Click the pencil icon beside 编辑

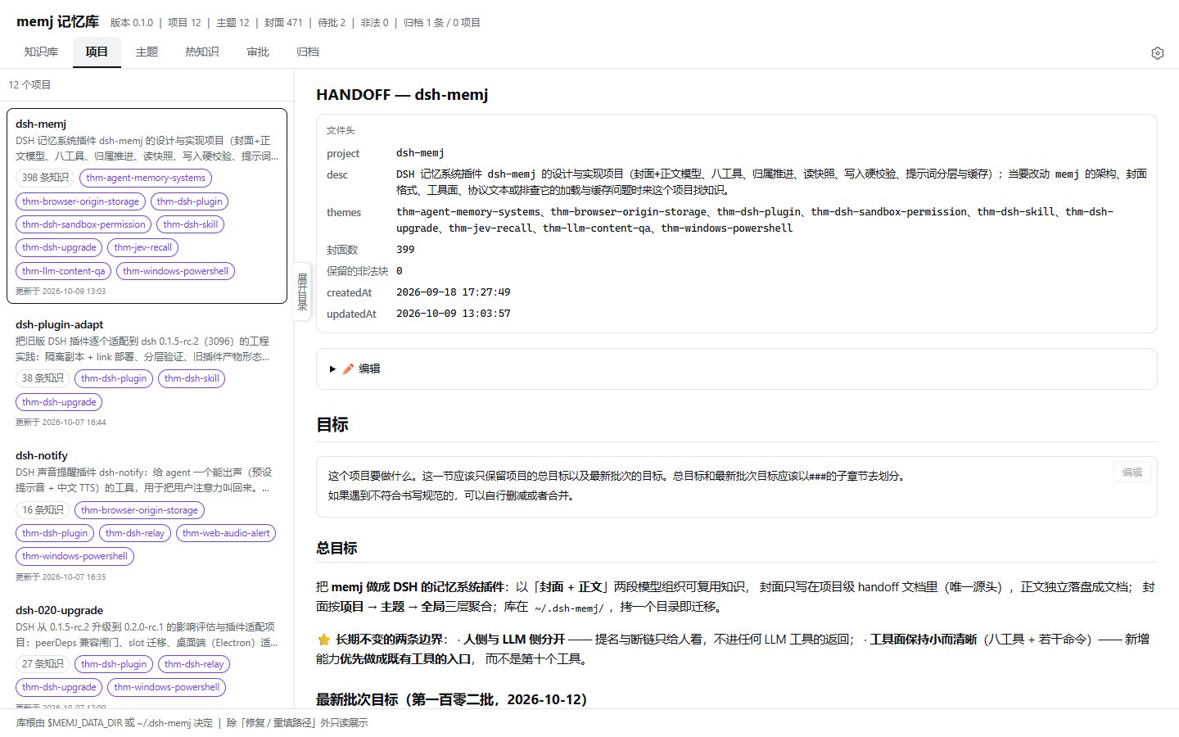point(348,368)
